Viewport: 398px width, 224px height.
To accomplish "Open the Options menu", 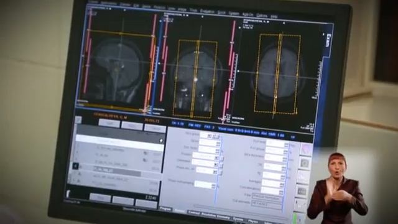I will pyautogui.click(x=261, y=15).
